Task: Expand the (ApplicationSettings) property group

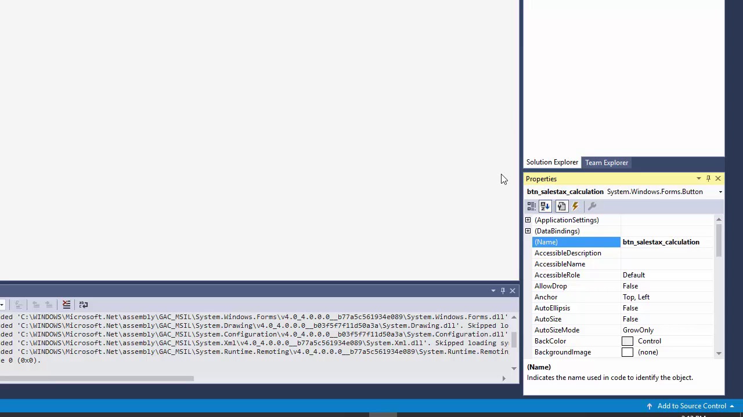Action: (528, 220)
